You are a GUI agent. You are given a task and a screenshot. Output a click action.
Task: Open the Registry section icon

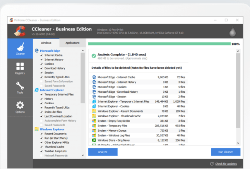20,66
